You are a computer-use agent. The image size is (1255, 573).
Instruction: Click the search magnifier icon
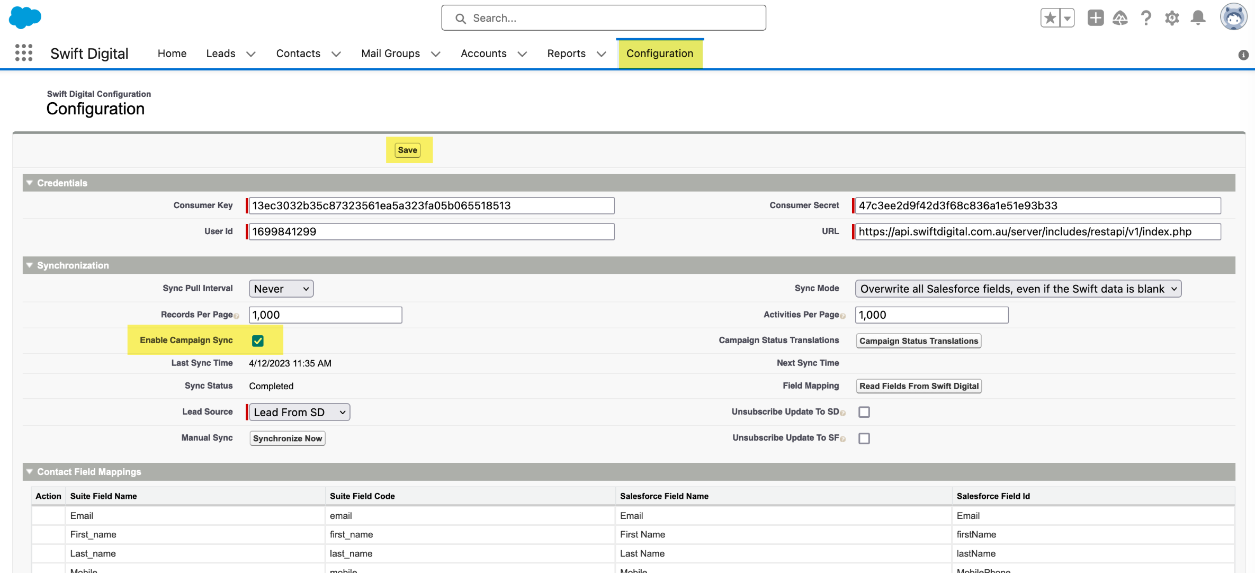[x=461, y=19]
